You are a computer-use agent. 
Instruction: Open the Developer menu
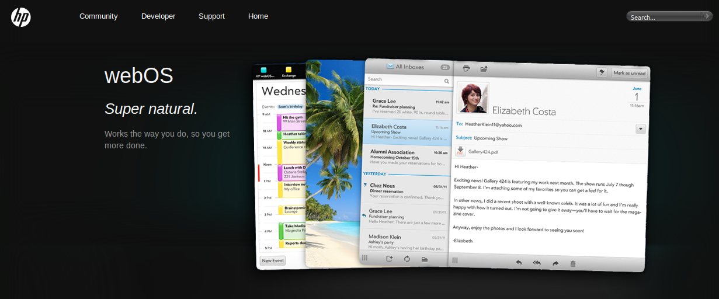pyautogui.click(x=158, y=16)
